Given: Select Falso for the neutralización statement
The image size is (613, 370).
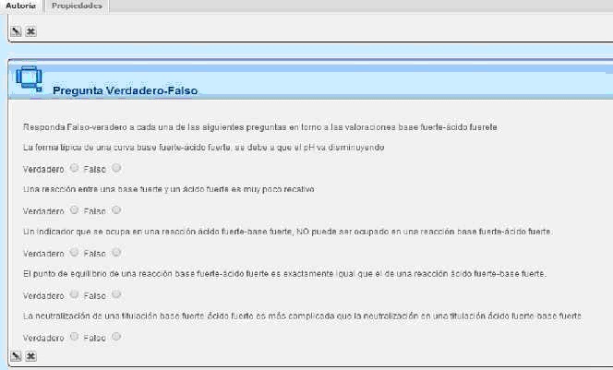Looking at the screenshot, I should pos(116,337).
